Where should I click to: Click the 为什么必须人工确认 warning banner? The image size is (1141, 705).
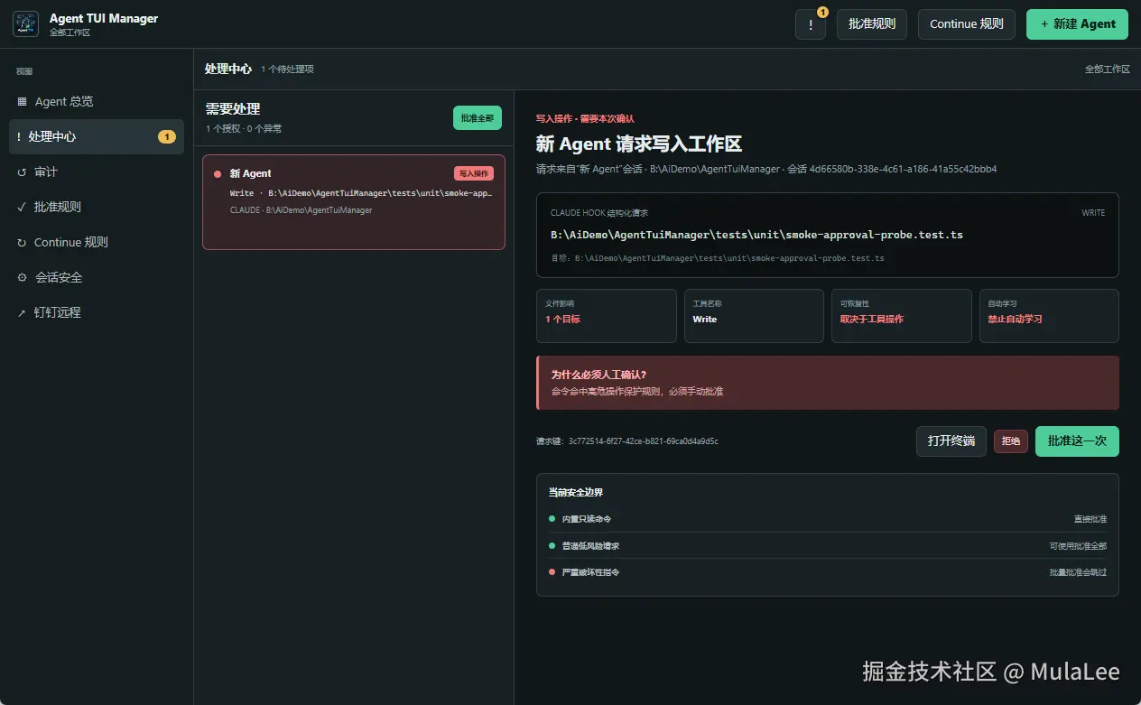click(828, 383)
